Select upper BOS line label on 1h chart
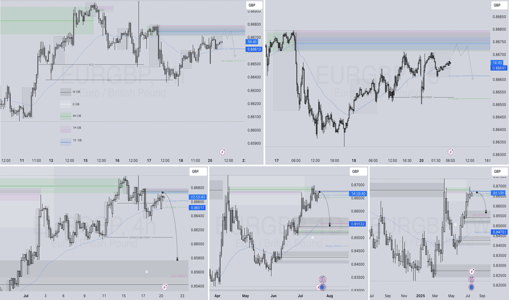509x300 pixels. (91, 65)
